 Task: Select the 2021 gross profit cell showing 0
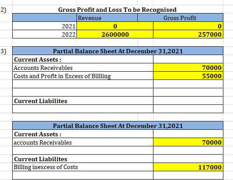(188, 26)
